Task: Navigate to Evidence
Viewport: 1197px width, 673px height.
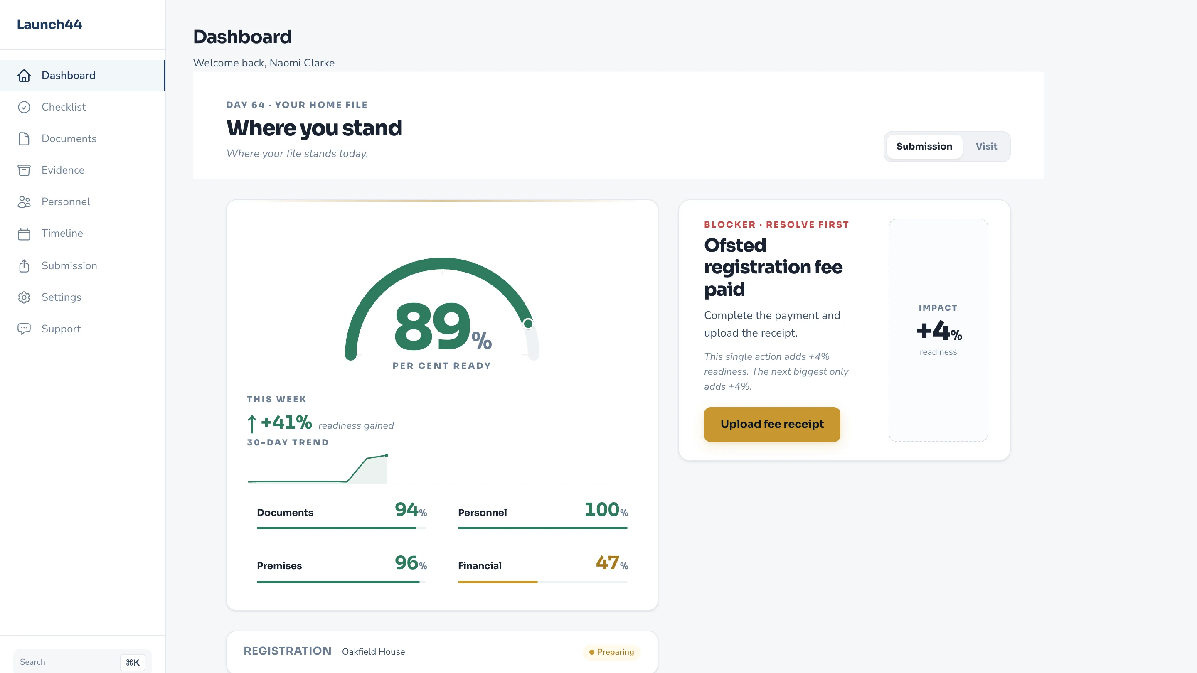Action: tap(82, 170)
